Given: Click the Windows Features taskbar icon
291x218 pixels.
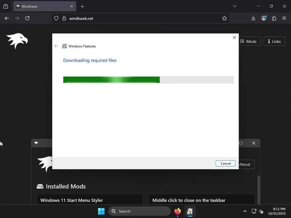Looking at the screenshot, I should [x=190, y=211].
